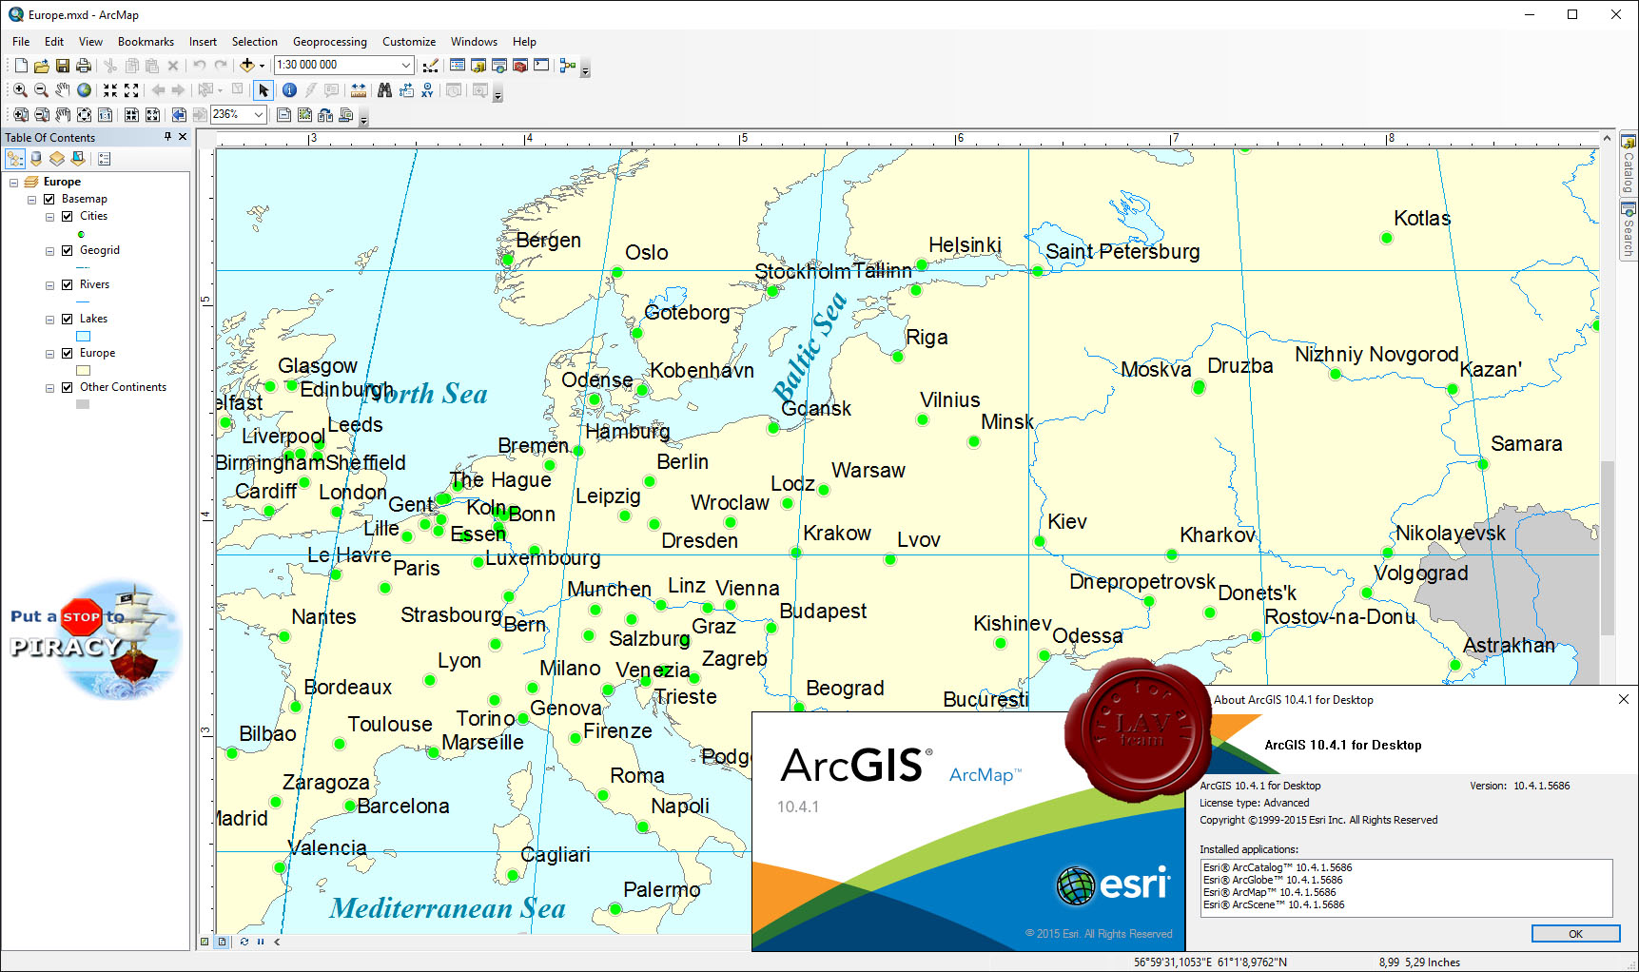Open the Table Of Contents window icon
1639x972 pixels.
pyautogui.click(x=458, y=66)
